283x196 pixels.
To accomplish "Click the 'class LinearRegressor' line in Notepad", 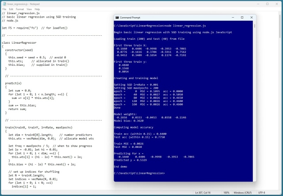I will (x=19, y=43).
